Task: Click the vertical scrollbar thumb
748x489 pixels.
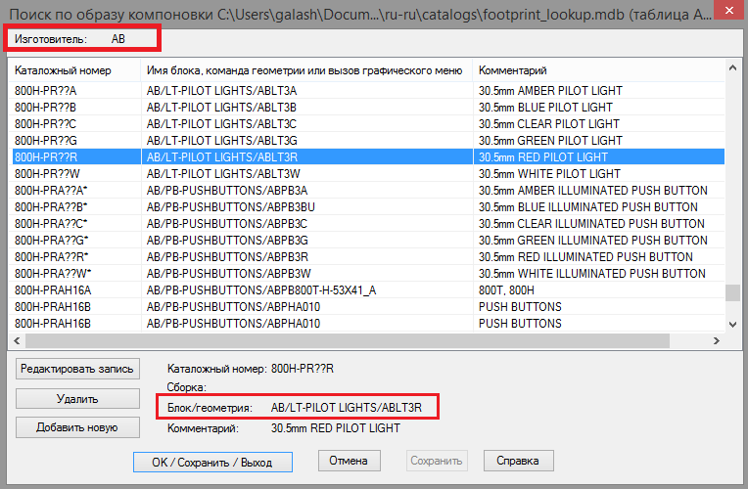Action: (x=732, y=292)
